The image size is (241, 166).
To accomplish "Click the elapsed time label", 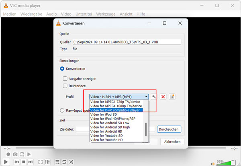I will [7, 148].
